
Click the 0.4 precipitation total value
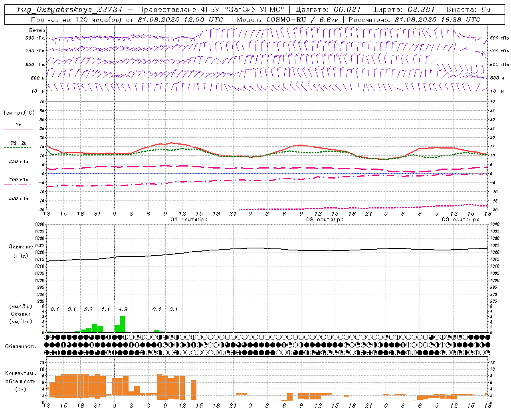(157, 309)
